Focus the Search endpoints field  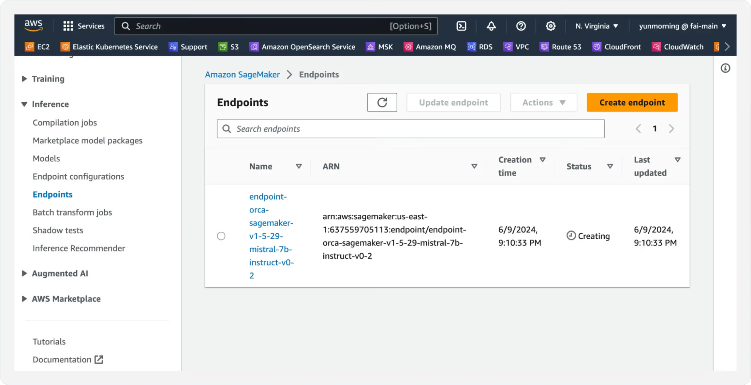pyautogui.click(x=411, y=128)
